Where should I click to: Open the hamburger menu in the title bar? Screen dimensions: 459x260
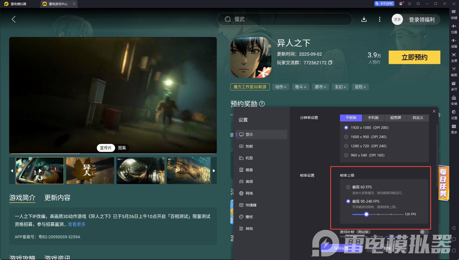tap(410, 4)
